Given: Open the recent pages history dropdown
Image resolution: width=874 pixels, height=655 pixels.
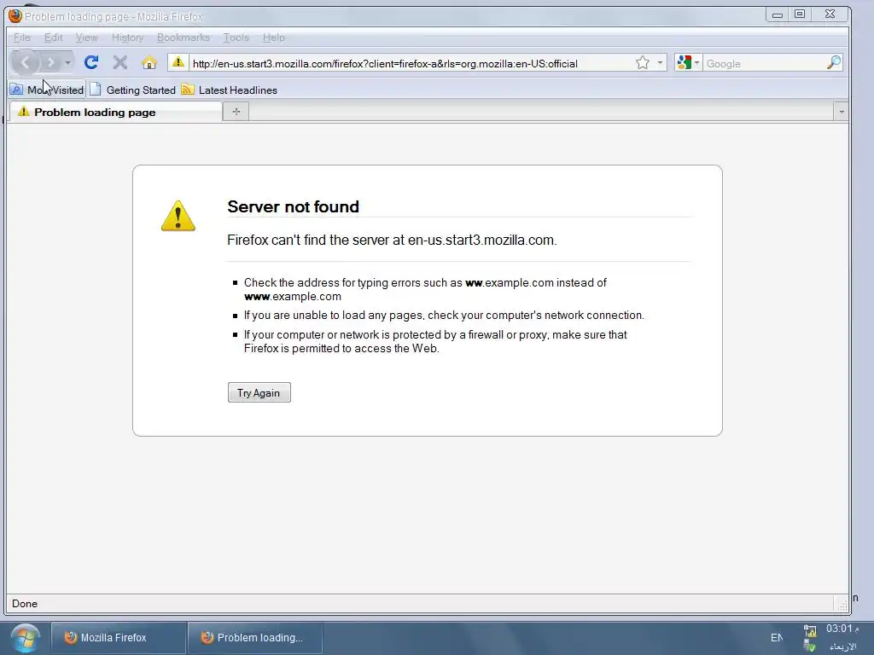Looking at the screenshot, I should [x=67, y=62].
